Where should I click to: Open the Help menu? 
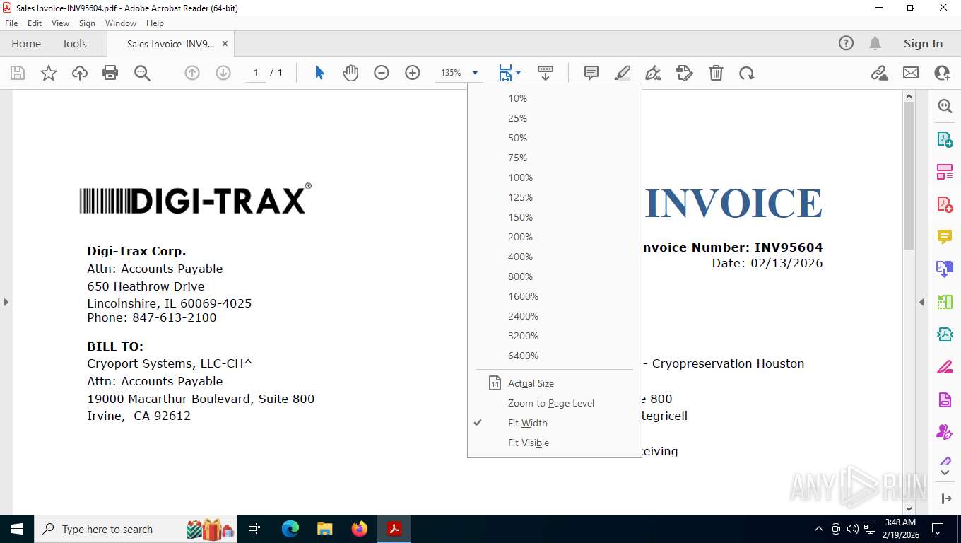pyautogui.click(x=155, y=23)
